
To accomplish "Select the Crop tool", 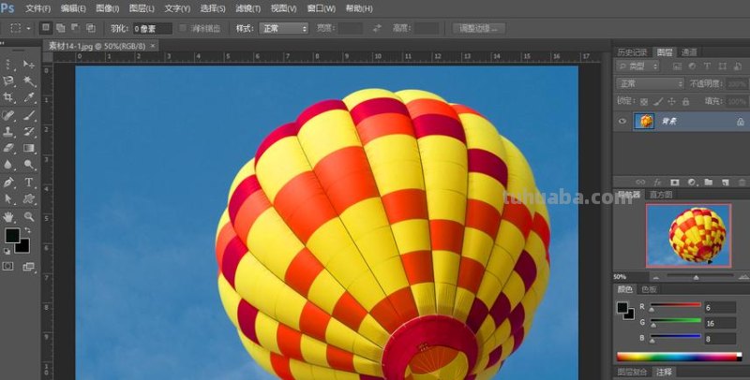I will point(9,97).
